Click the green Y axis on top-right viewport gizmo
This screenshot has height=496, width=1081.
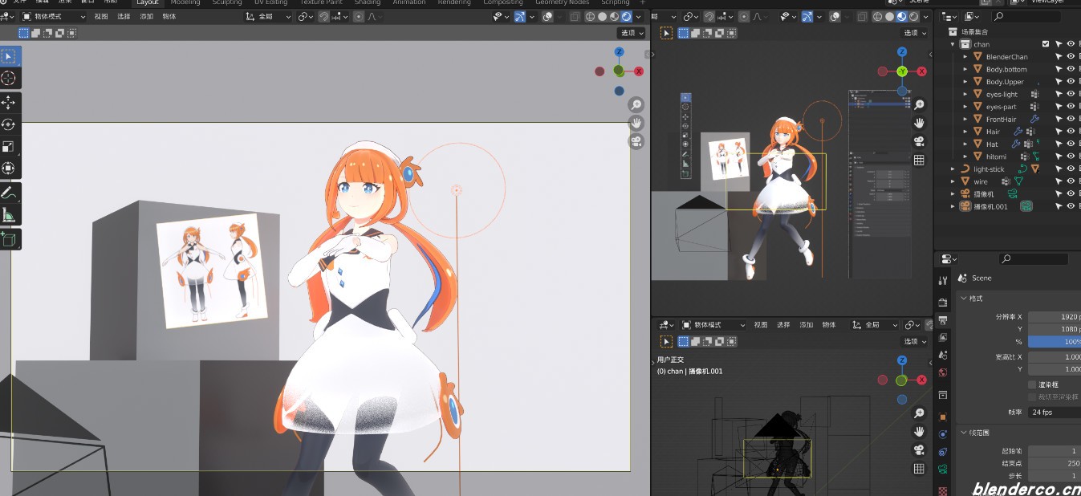coord(902,71)
